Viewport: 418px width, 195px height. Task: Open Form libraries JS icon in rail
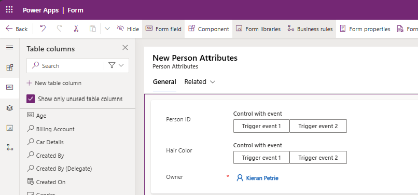[x=10, y=128]
